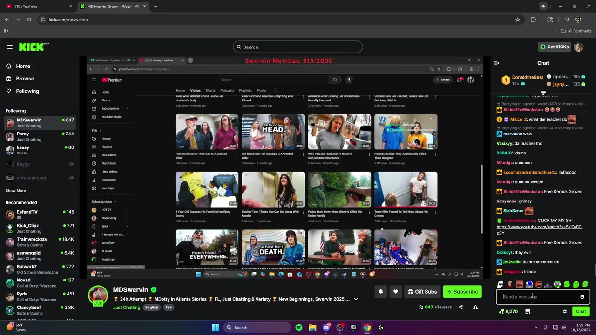Open the Chrome three-dot menu
Screen dimensions: 596x335
pyautogui.click(x=589, y=20)
